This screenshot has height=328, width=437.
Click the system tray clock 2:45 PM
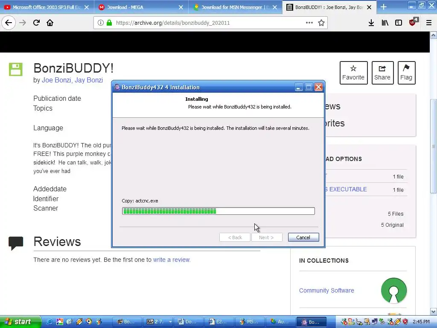pyautogui.click(x=421, y=322)
